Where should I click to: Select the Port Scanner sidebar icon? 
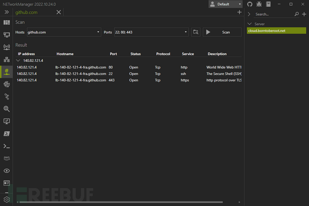point(7,72)
